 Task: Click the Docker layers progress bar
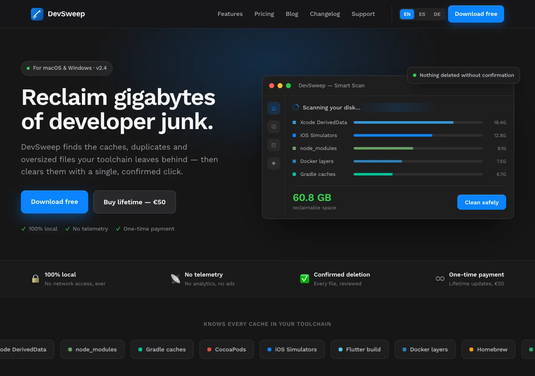(418, 161)
